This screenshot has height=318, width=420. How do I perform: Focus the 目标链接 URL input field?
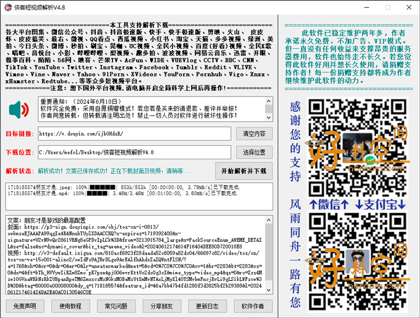[x=134, y=133]
